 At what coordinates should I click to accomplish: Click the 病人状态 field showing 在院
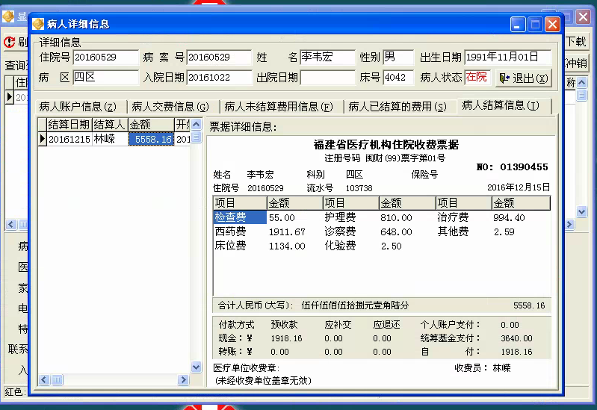[477, 77]
